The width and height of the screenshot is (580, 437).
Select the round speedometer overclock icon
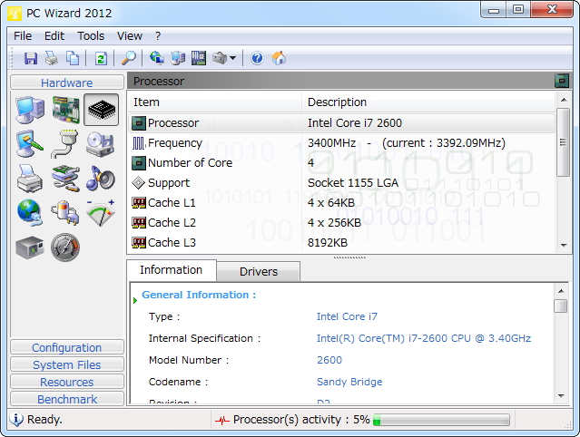pos(65,248)
